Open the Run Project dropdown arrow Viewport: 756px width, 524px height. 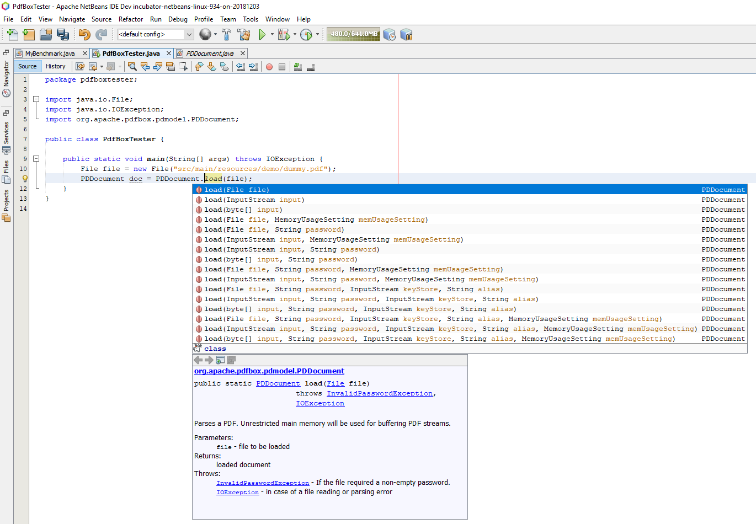pos(272,34)
